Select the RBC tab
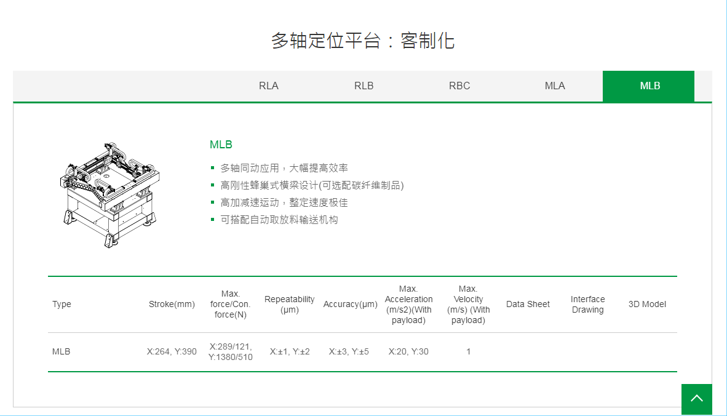Image resolution: width=727 pixels, height=416 pixels. [459, 86]
